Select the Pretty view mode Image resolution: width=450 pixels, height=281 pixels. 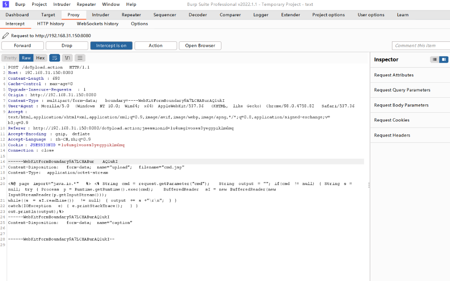pos(10,58)
